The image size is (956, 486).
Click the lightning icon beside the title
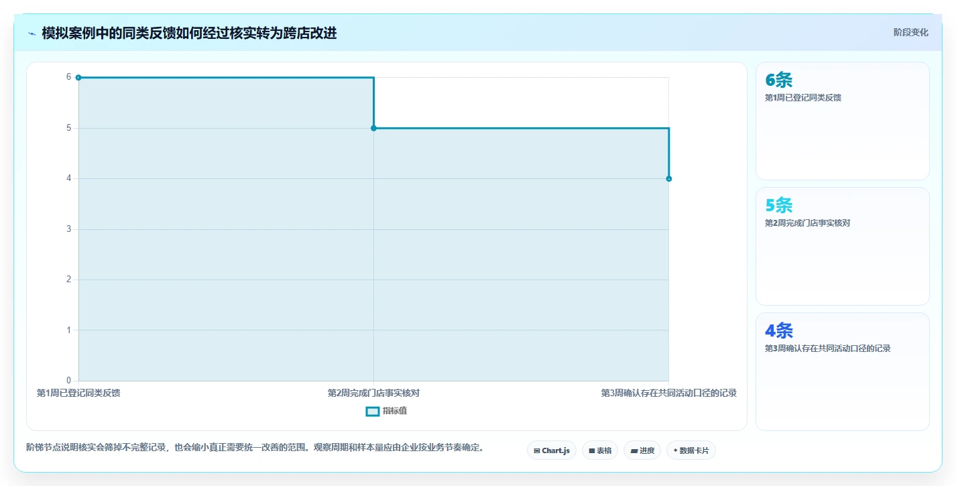(32, 34)
